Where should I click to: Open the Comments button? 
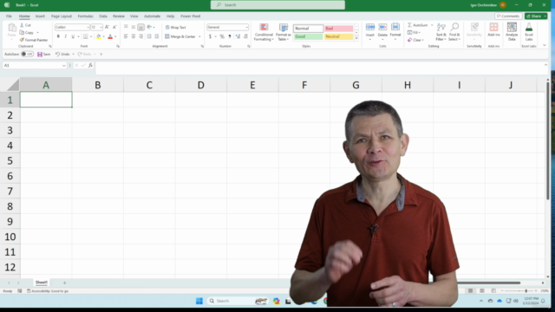coord(508,16)
